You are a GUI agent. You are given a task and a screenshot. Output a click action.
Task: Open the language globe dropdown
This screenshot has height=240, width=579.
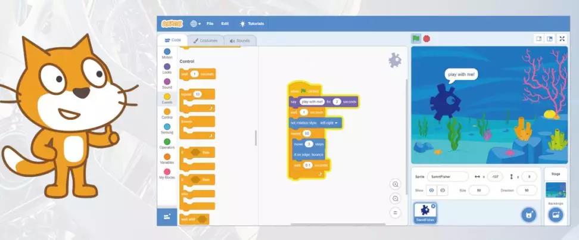click(x=195, y=24)
